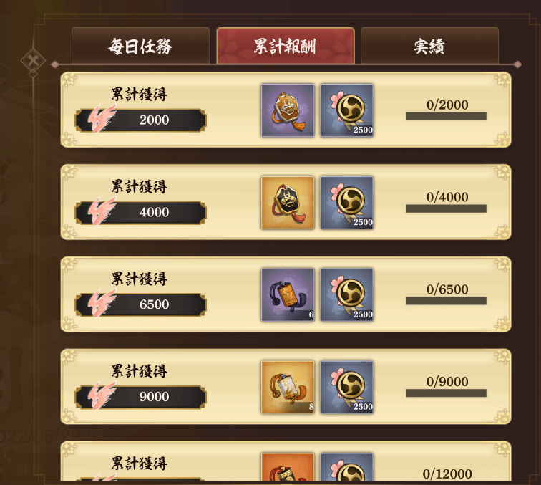
Task: Select the 累計報酬 tab
Action: (286, 46)
